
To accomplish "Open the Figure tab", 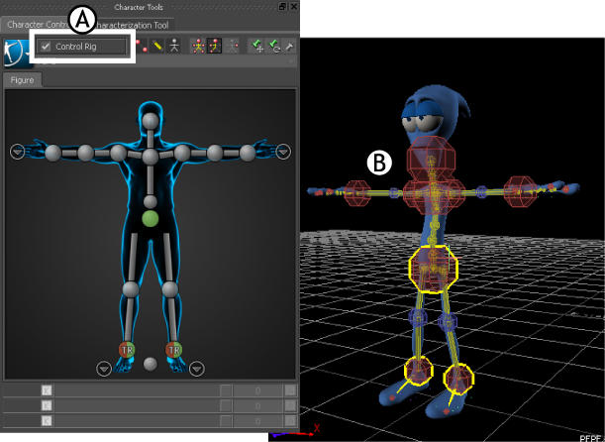I will [x=22, y=80].
